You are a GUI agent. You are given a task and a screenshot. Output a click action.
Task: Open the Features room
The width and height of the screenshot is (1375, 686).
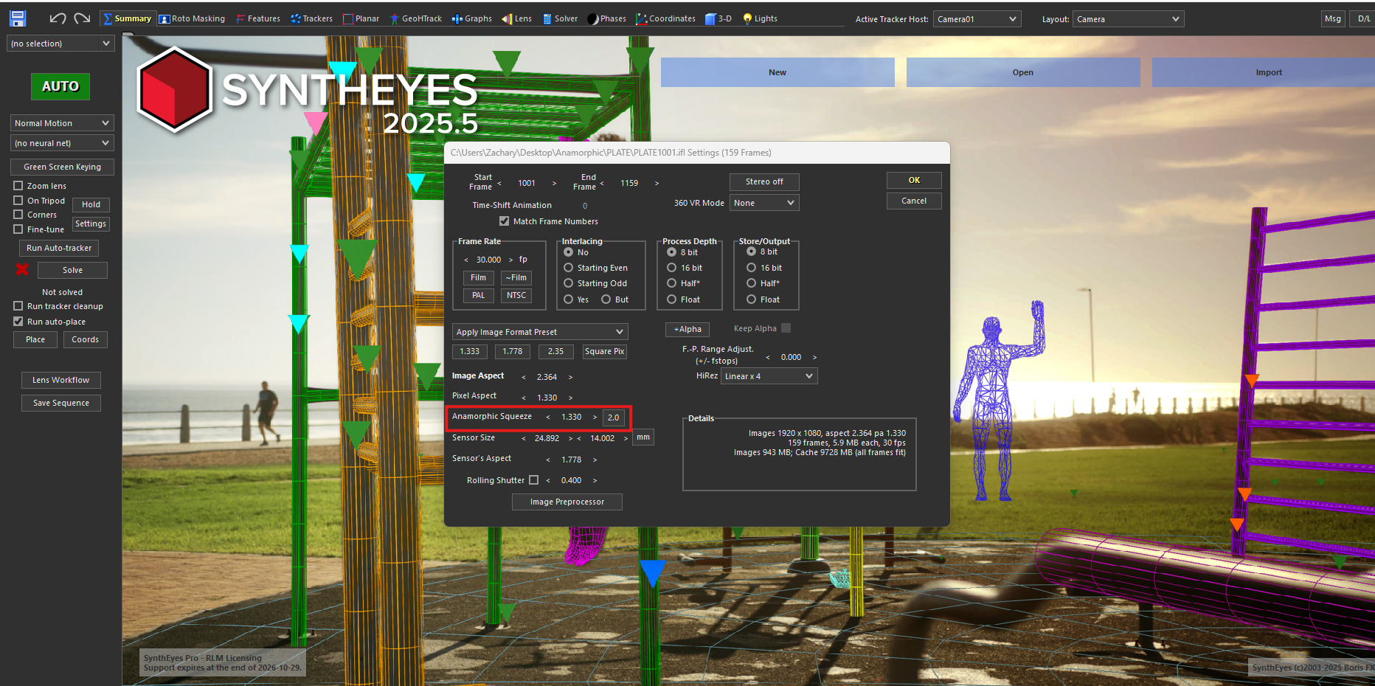(x=258, y=18)
